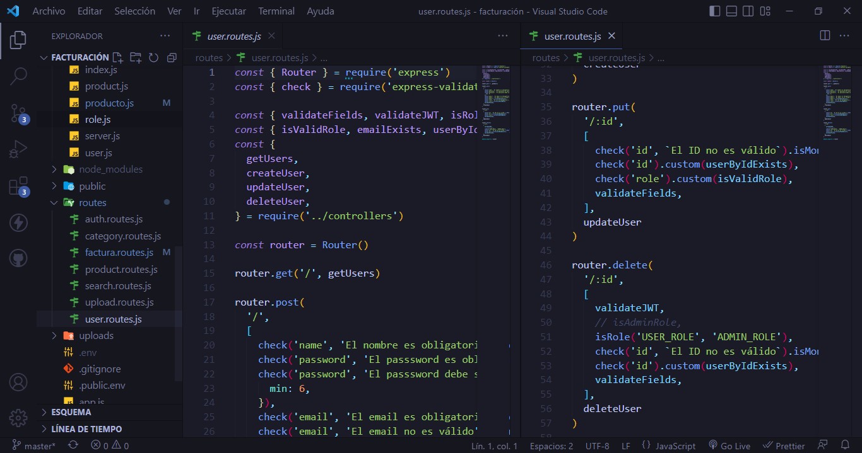Open the GitHub view in activity bar

18,258
